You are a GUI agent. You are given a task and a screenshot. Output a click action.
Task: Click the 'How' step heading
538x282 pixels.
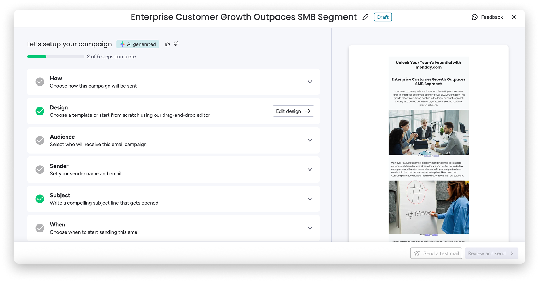tap(56, 78)
